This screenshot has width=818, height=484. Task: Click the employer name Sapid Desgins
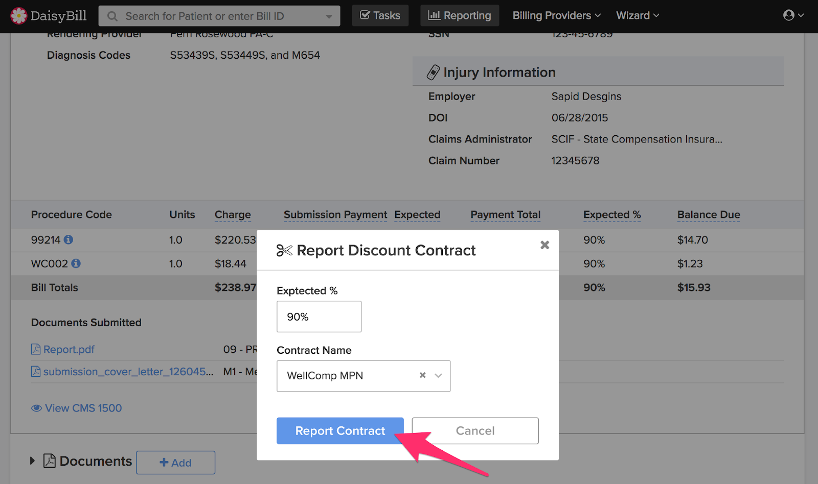(586, 96)
